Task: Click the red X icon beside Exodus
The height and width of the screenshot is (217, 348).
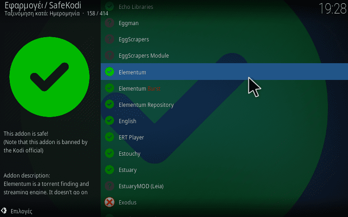Action: [110, 202]
